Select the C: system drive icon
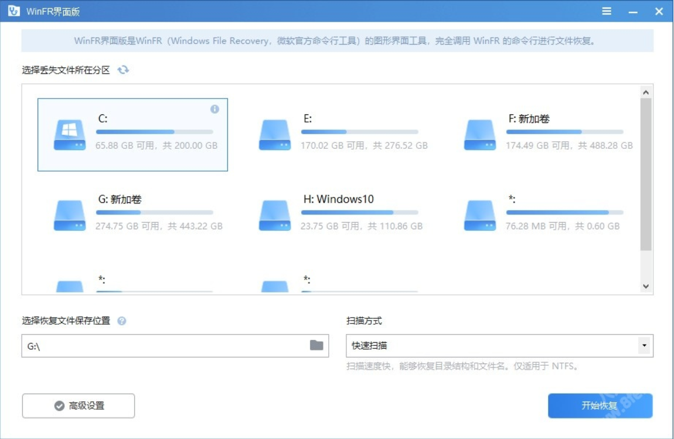 (70, 135)
